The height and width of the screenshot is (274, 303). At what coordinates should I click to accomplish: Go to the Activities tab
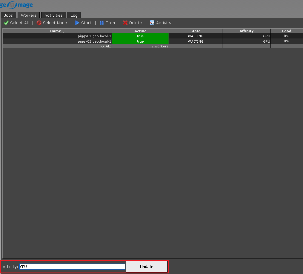[x=53, y=15]
